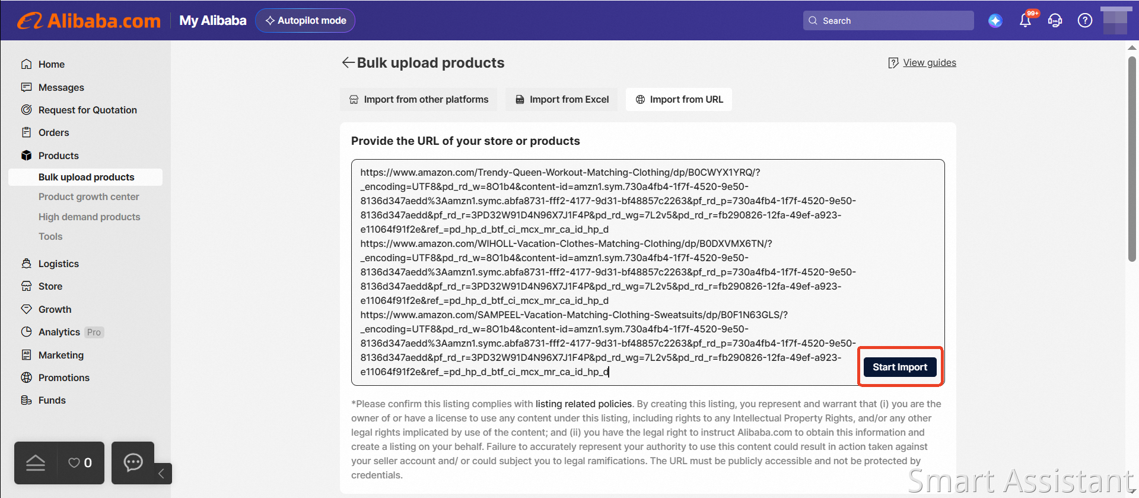Viewport: 1139px width, 498px height.
Task: Open the Tools submenu item
Action: pos(50,237)
